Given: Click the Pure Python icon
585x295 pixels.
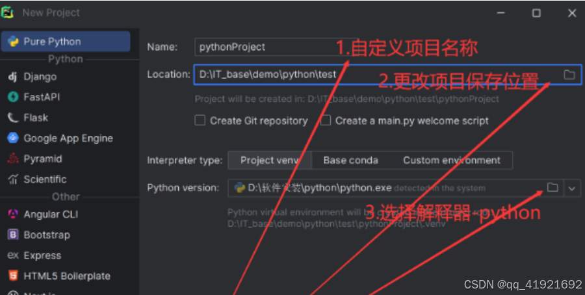Looking at the screenshot, I should [13, 42].
